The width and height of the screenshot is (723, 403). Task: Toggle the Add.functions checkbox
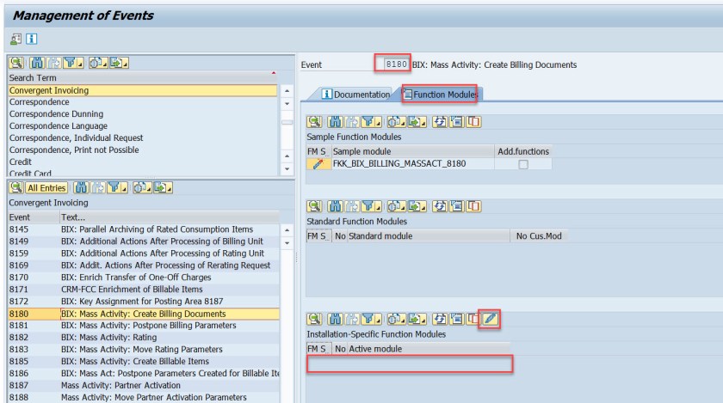point(523,164)
